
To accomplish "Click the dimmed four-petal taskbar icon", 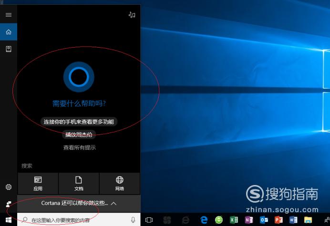I will point(167,220).
